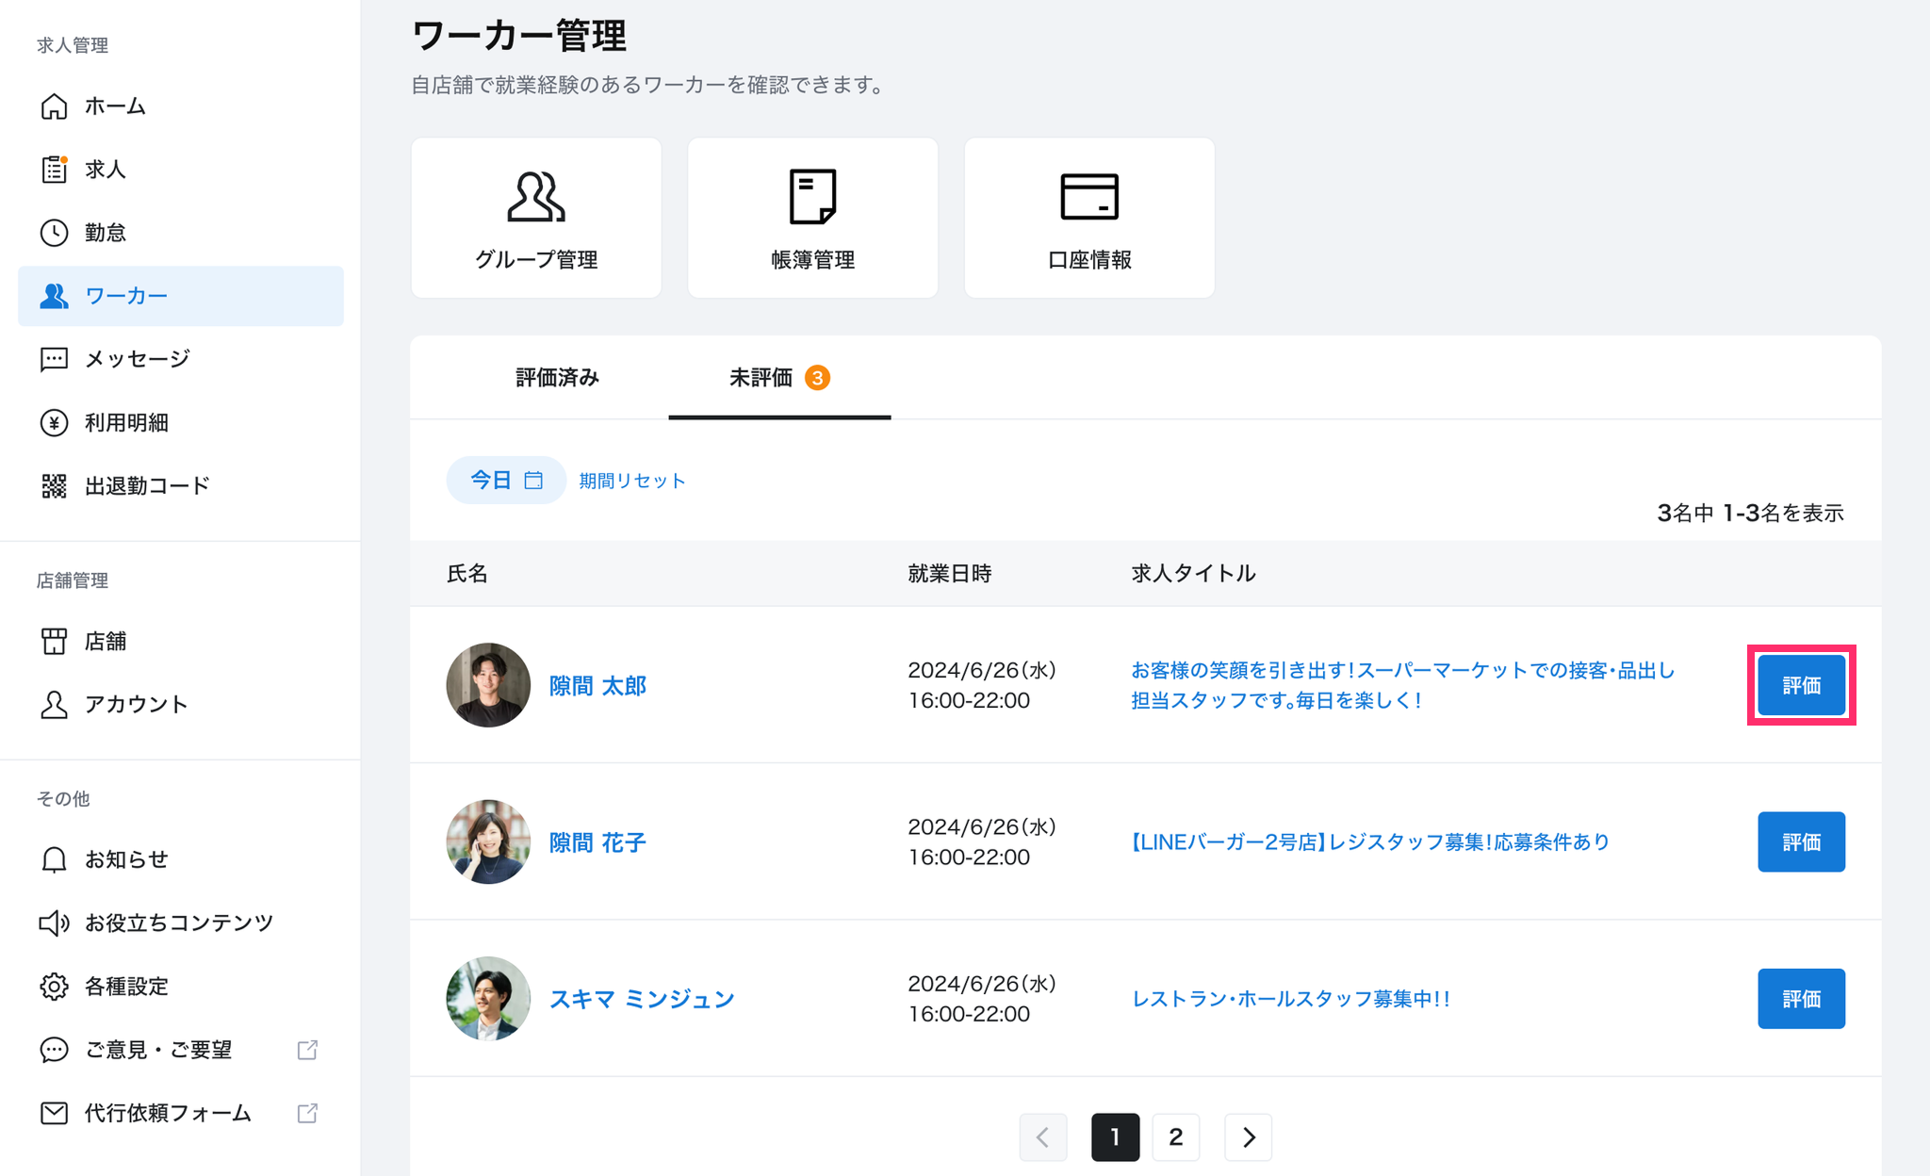Go to page 2
Viewport: 1930px width, 1176px height.
[1175, 1137]
